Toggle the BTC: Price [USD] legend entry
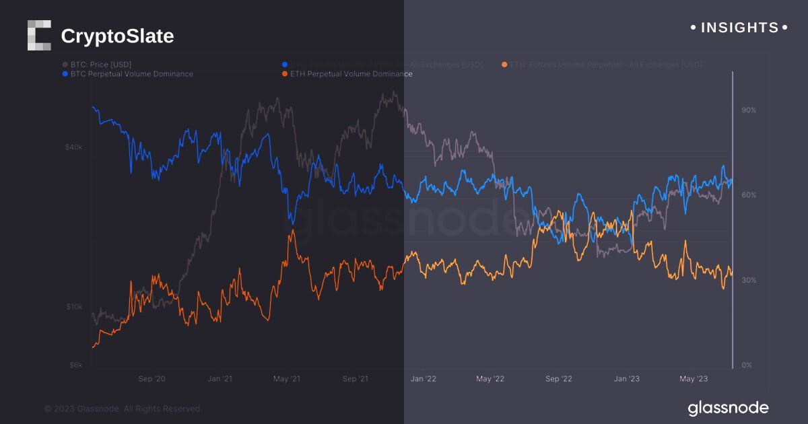 pos(101,65)
